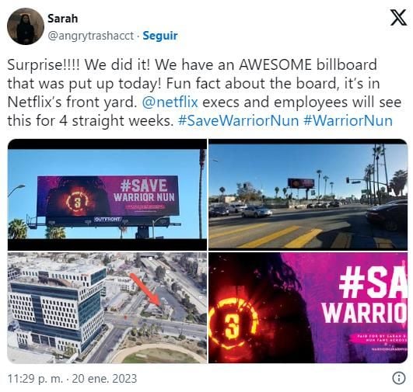Click the #SAVE WARRIOR NUN billboard text

tap(144, 190)
